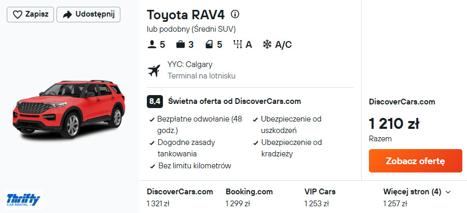Click the 1 210 zł total price
The image size is (467, 213).
tap(394, 124)
